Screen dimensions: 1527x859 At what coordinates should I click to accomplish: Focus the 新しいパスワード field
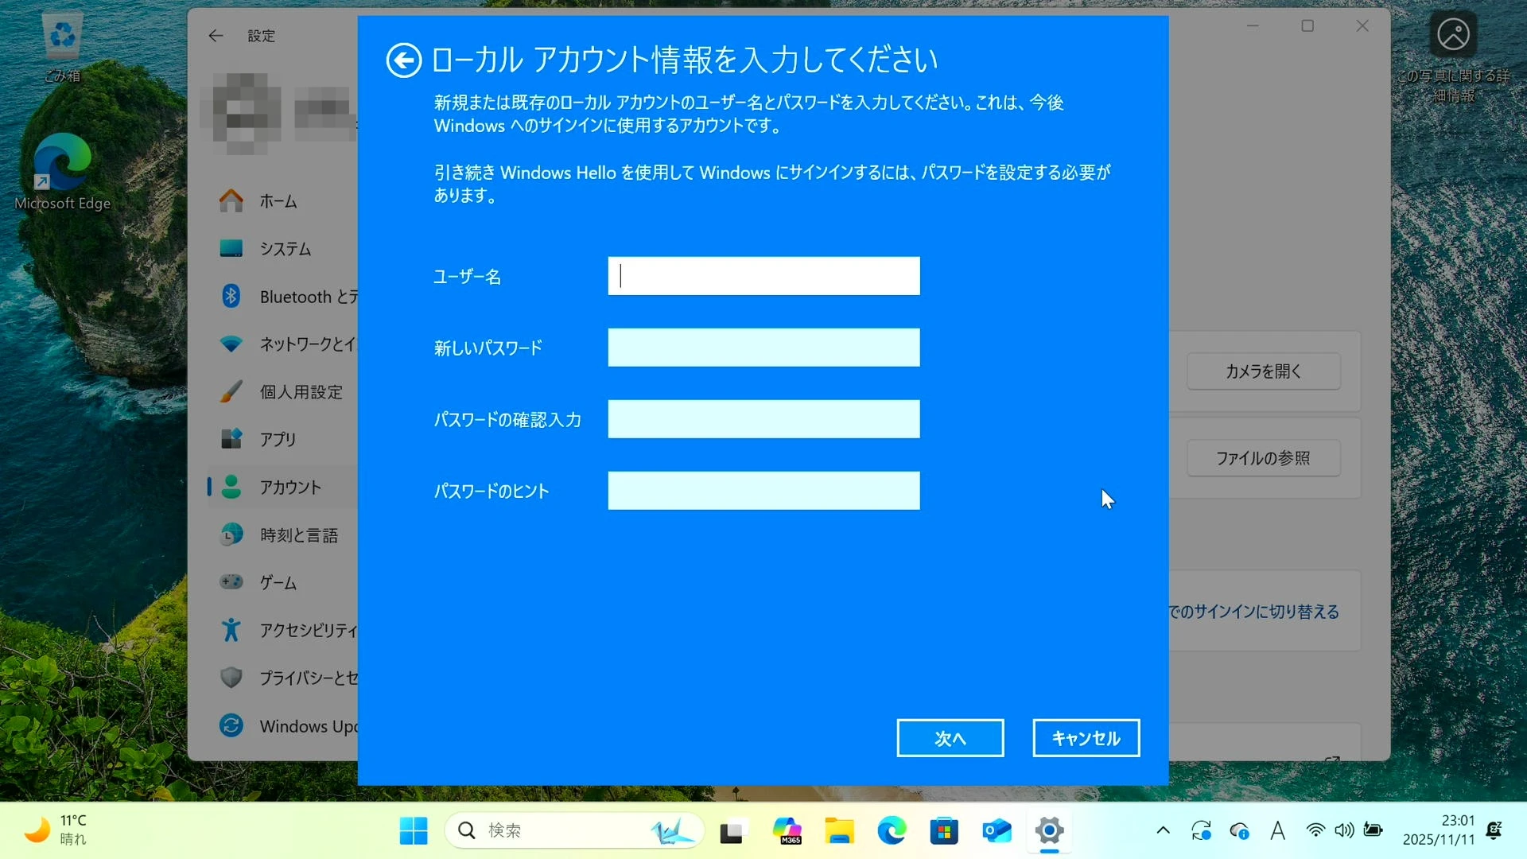(763, 348)
